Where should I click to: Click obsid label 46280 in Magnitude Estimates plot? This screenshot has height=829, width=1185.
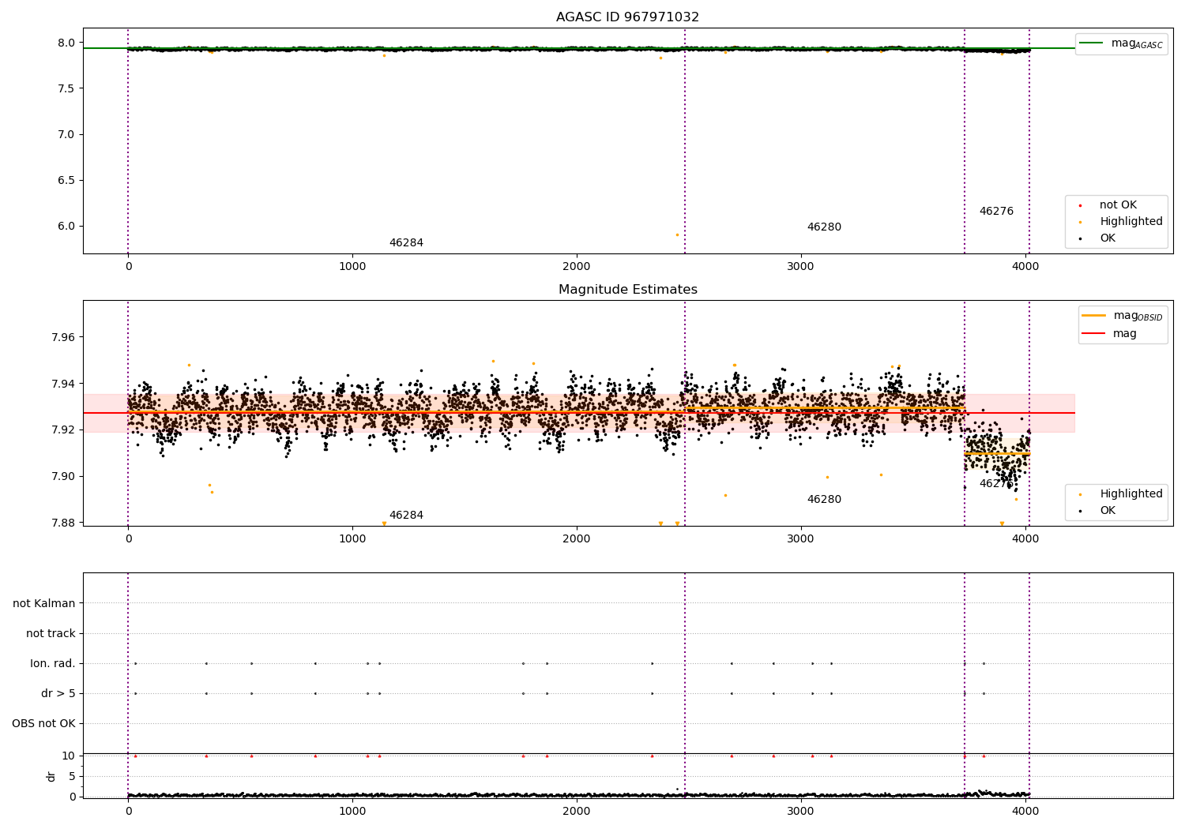pyautogui.click(x=824, y=500)
